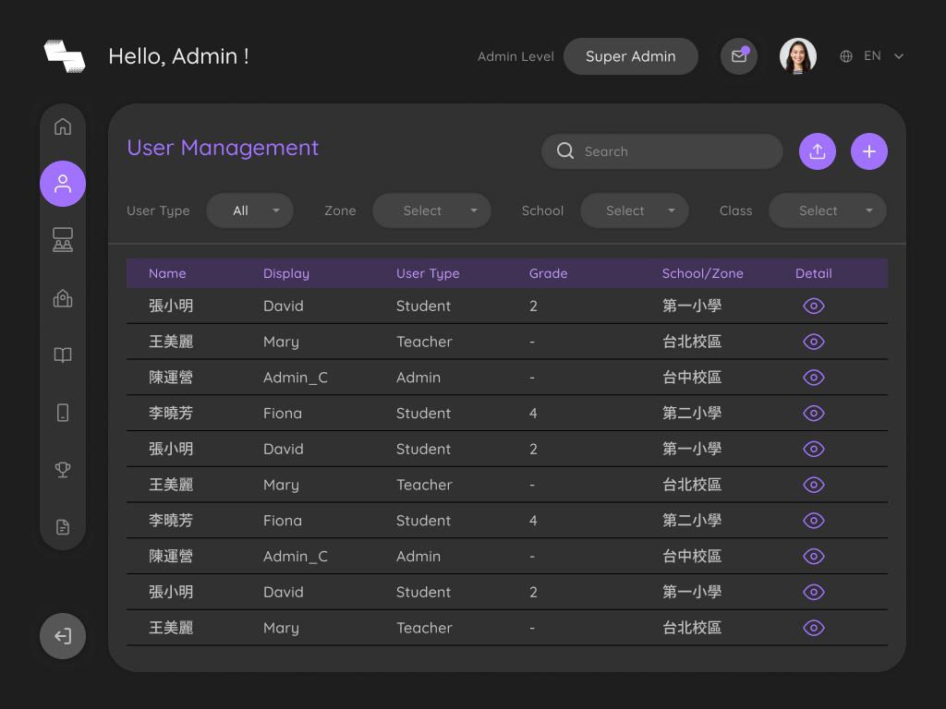This screenshot has height=709, width=946.
Task: Open the admin profile avatar
Action: tap(798, 56)
